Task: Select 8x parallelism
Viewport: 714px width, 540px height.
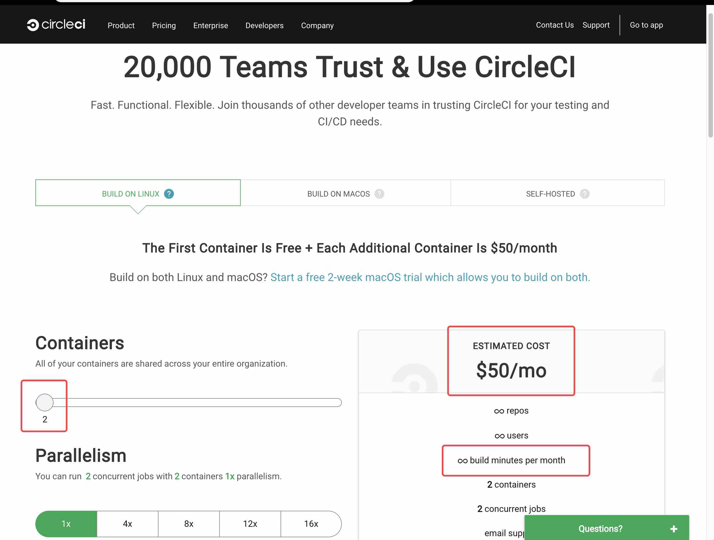Action: [189, 524]
